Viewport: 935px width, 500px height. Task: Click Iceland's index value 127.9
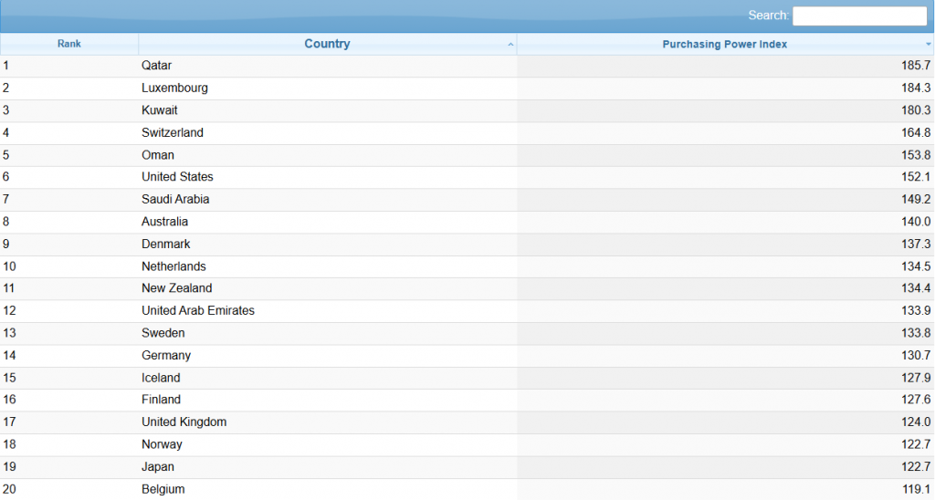tap(916, 378)
